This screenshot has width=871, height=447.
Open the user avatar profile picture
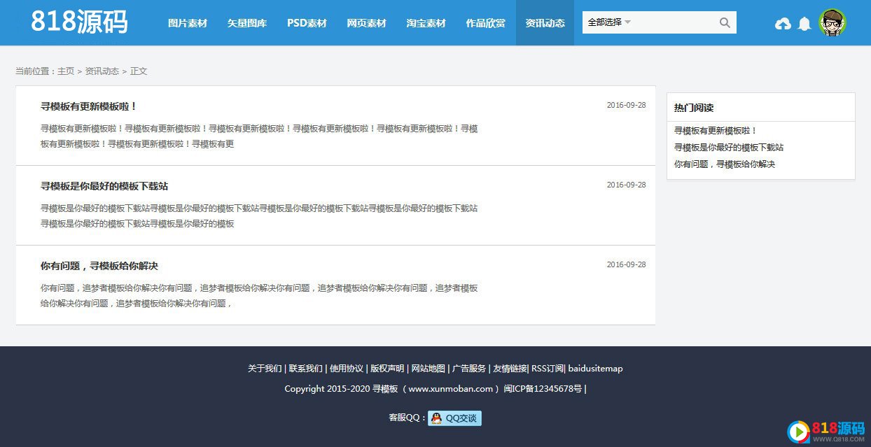[x=832, y=22]
